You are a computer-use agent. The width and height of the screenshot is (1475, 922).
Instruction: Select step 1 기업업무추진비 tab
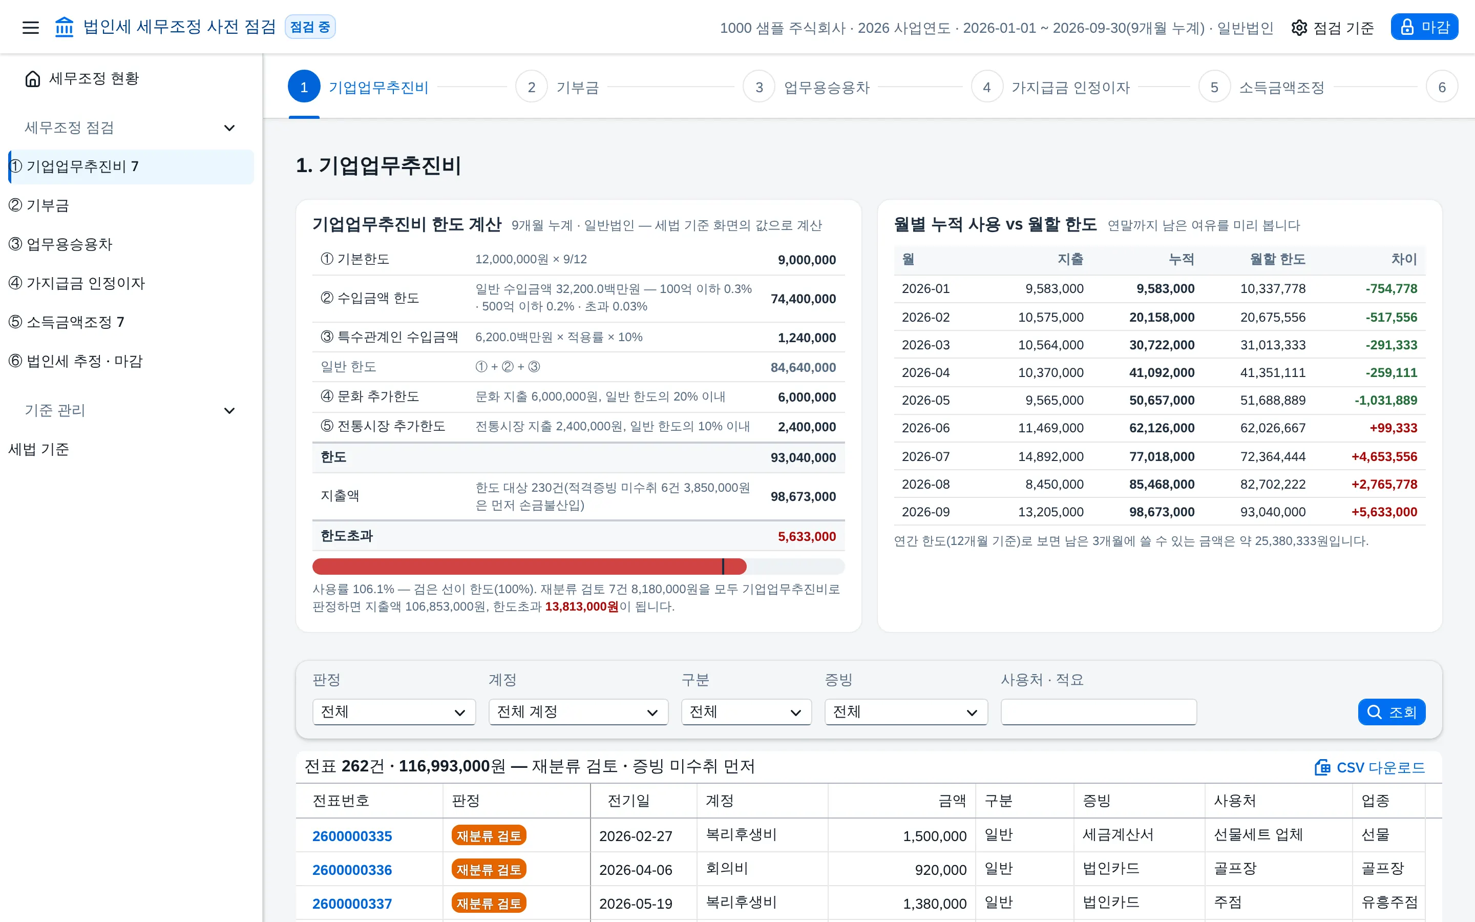click(358, 87)
